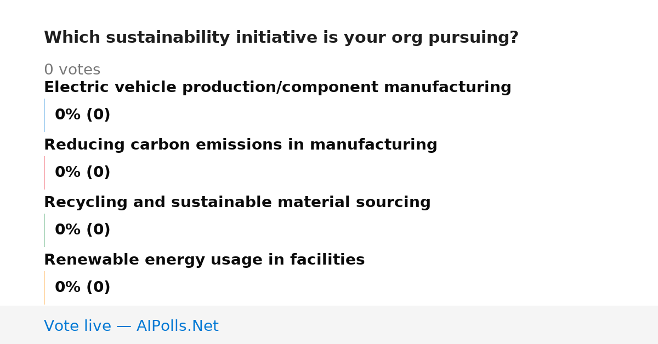Screen dimensions: 658x344
Task: Click the blue result bar for Electric vehicle
Action: click(x=44, y=115)
